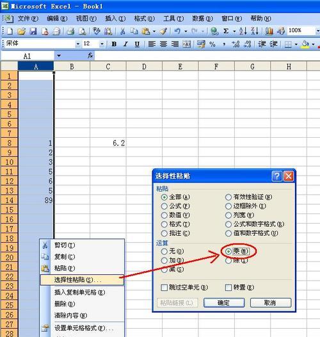The image size is (320, 337).
Task: Cut selection using the toolbar scissors icon
Action: point(123,31)
